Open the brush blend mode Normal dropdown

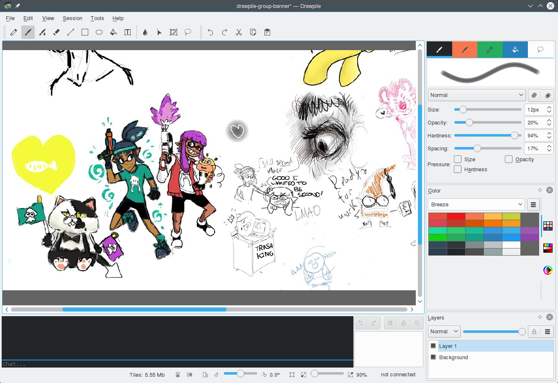coord(476,95)
